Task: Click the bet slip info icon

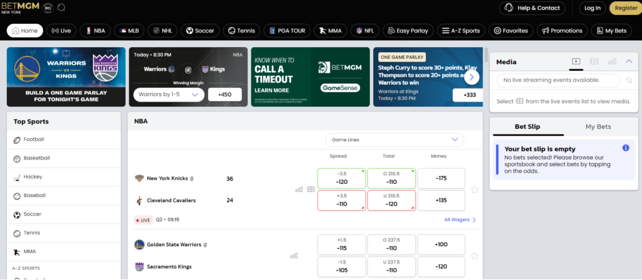Action: point(626,148)
